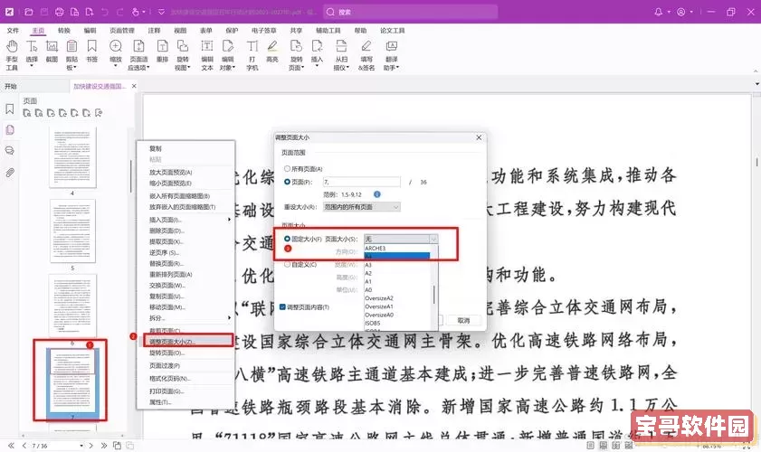The image size is (761, 452).
Task: Select the 固定大小 (Fixed size) radio button
Action: coord(288,239)
